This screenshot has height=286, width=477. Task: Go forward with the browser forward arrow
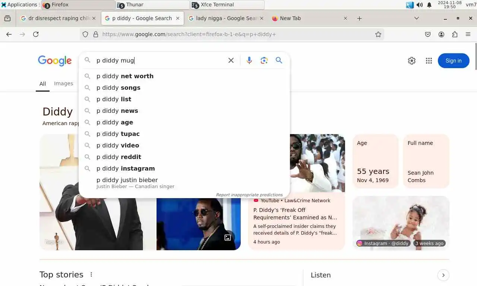point(22,34)
